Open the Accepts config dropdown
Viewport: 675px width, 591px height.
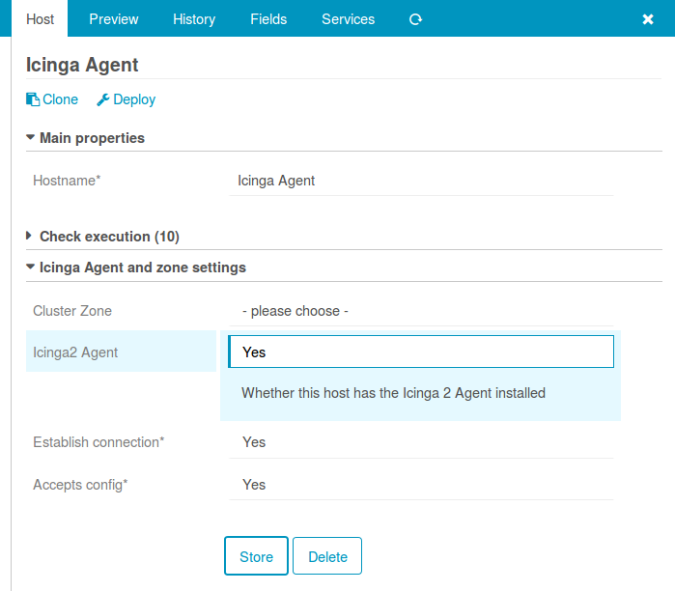click(421, 485)
